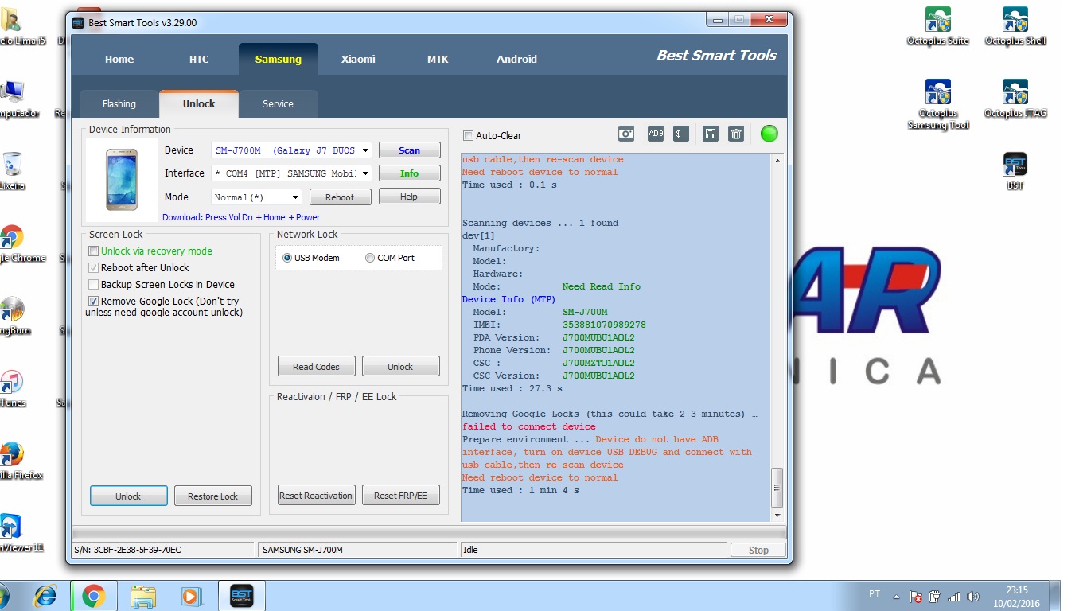Toggle Reboot after Unlock checkbox

coord(94,268)
